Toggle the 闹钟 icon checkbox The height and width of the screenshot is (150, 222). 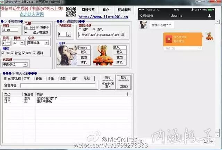point(34,53)
